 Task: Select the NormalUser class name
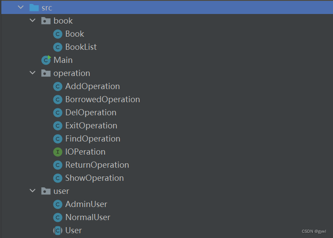(88, 217)
